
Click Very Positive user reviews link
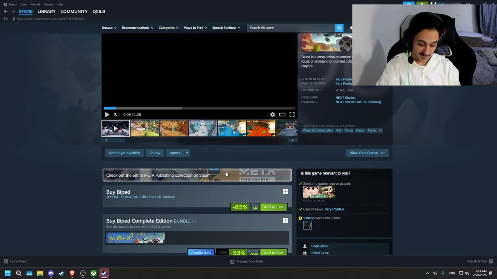[334, 209]
